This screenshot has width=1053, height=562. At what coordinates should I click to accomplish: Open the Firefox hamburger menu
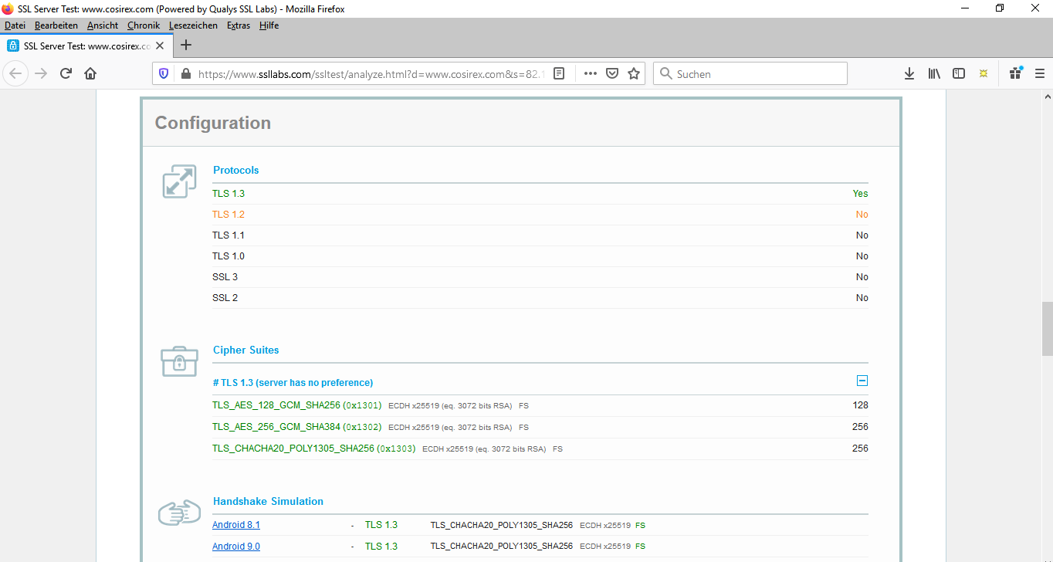(1039, 73)
